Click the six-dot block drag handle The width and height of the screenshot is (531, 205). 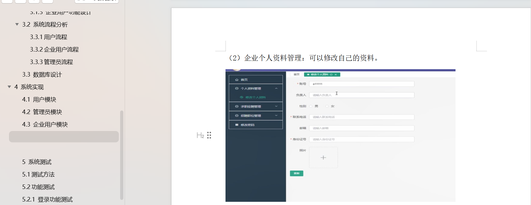(209, 135)
